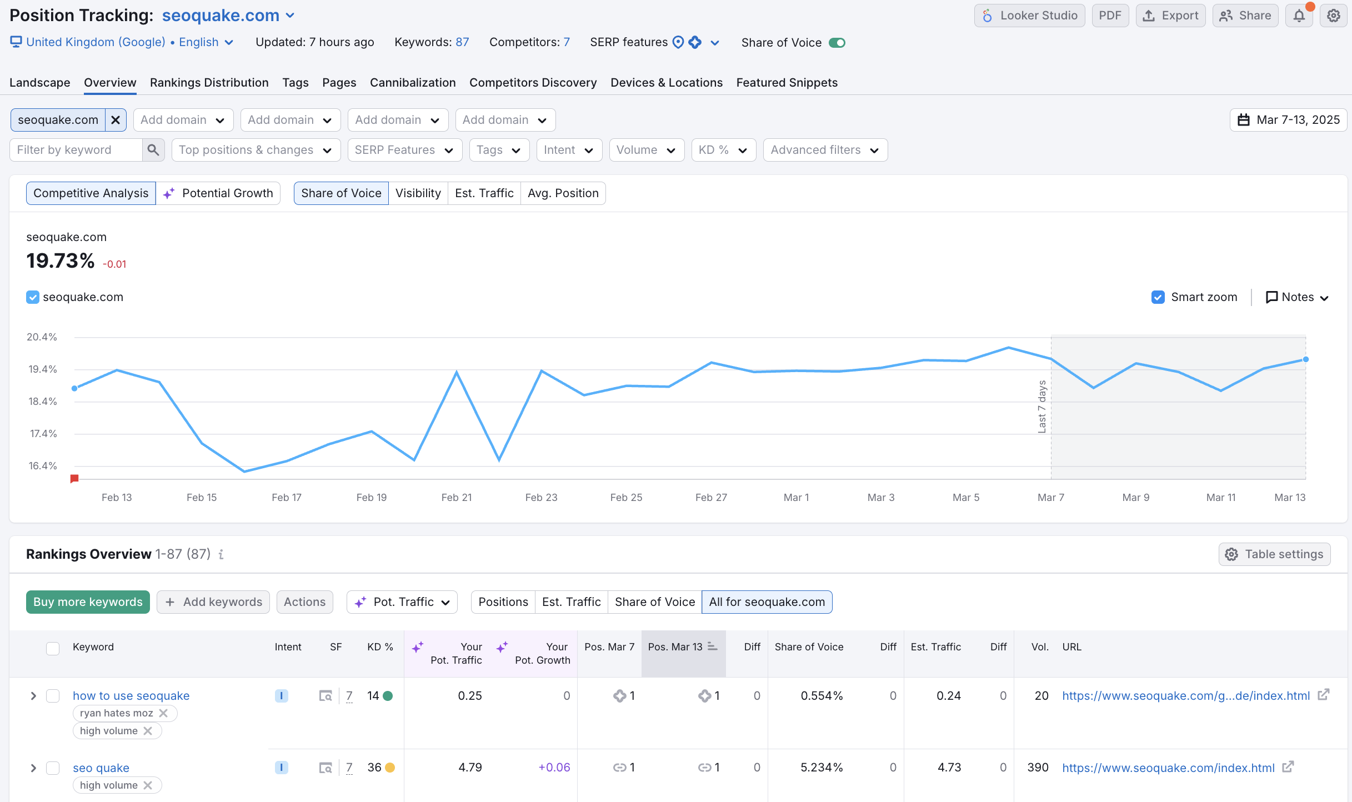
Task: Open index.html via the external link icon
Action: point(1288,767)
